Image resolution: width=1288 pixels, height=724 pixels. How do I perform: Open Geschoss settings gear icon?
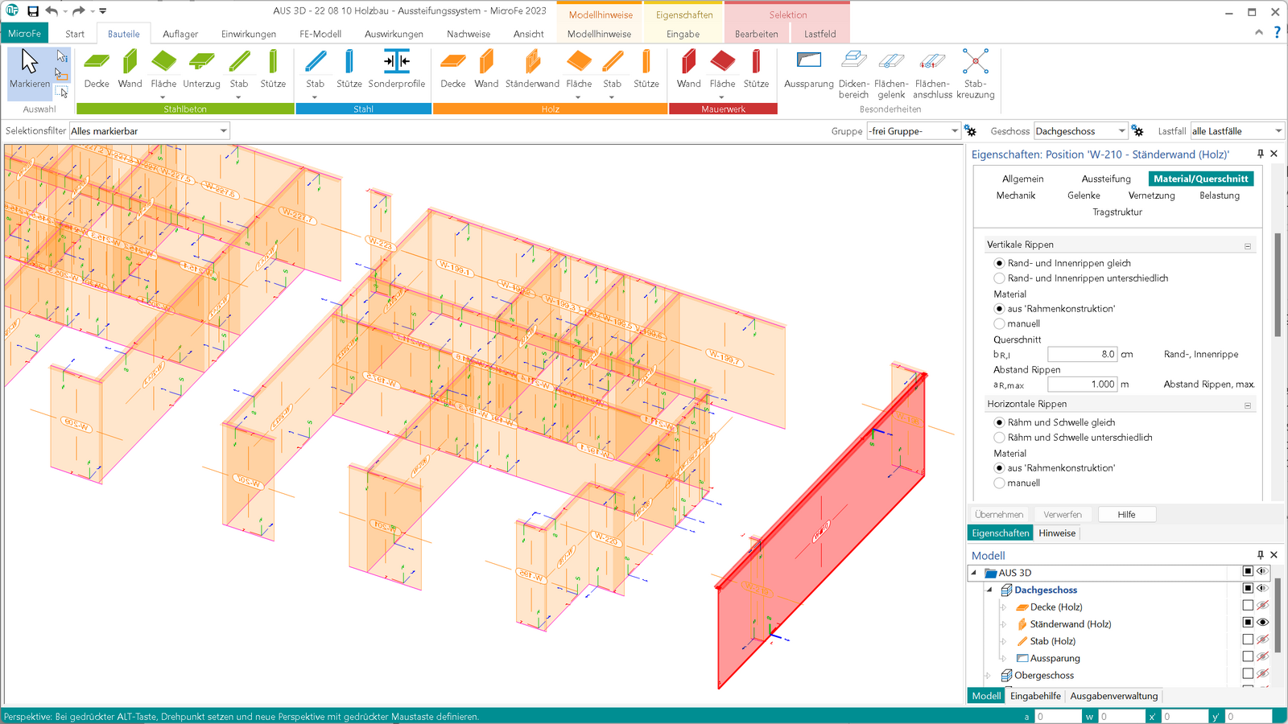(1137, 131)
